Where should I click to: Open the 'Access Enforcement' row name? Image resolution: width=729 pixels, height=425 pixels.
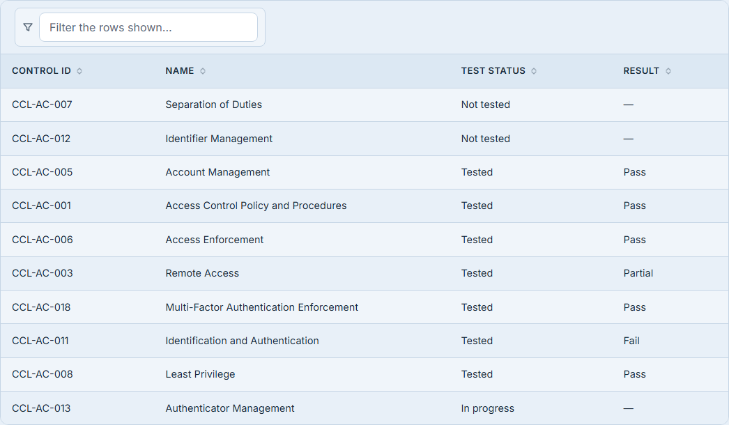coord(215,240)
